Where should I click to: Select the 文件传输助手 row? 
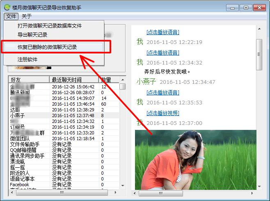(64, 144)
